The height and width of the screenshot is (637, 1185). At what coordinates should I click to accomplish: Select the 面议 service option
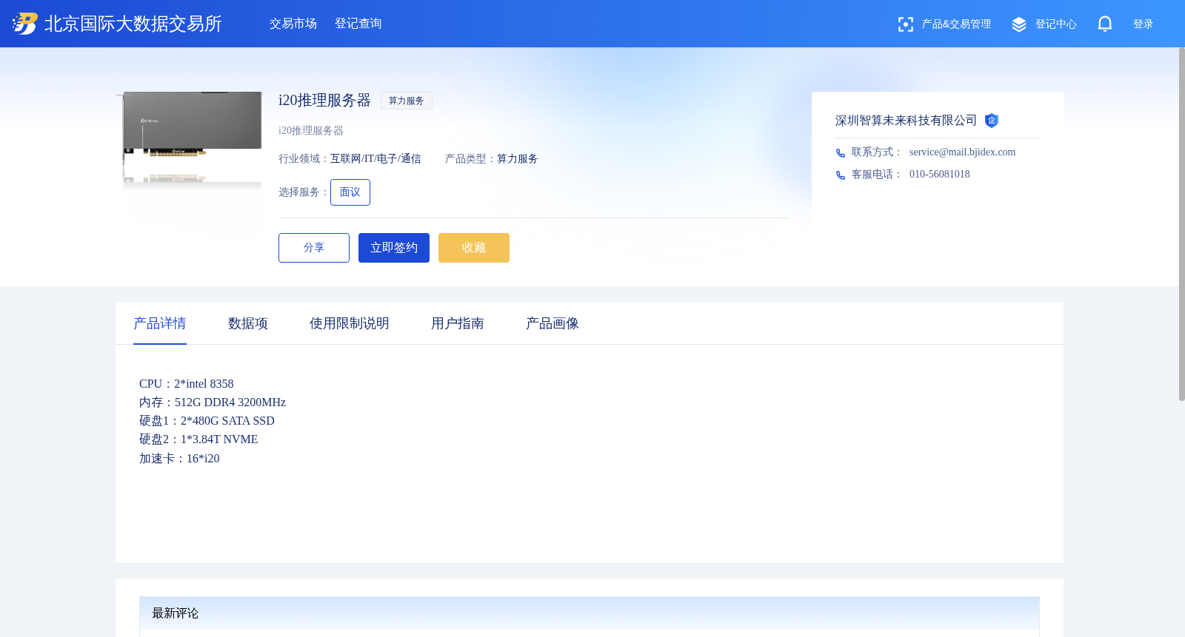click(x=350, y=192)
